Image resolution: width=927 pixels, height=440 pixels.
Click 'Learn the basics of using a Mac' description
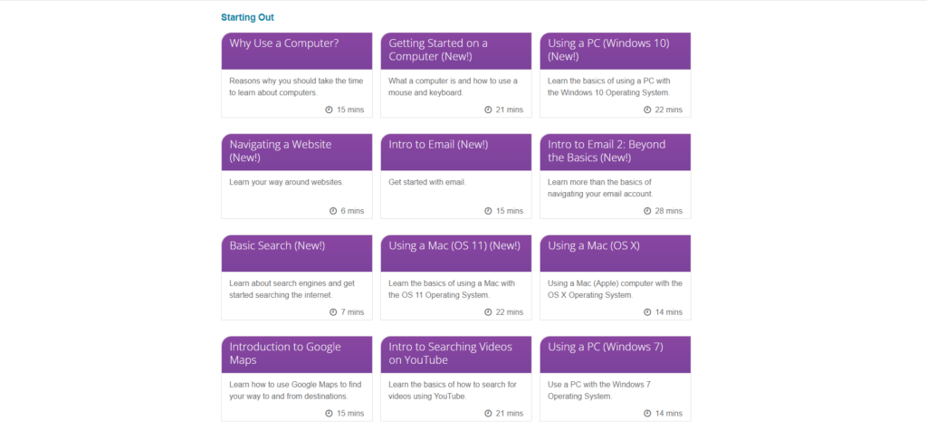452,289
